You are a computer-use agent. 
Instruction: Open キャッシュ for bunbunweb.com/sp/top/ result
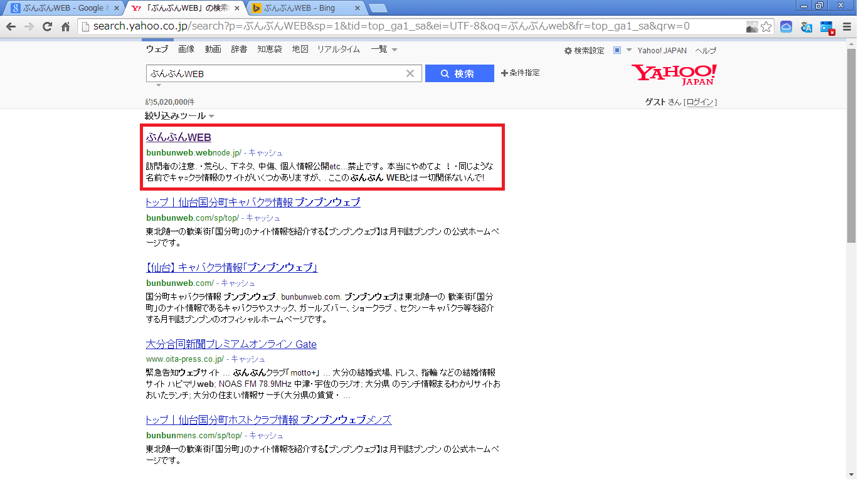263,218
